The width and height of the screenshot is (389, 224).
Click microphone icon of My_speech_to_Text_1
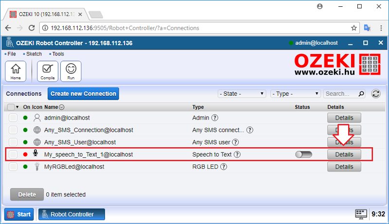[35, 154]
